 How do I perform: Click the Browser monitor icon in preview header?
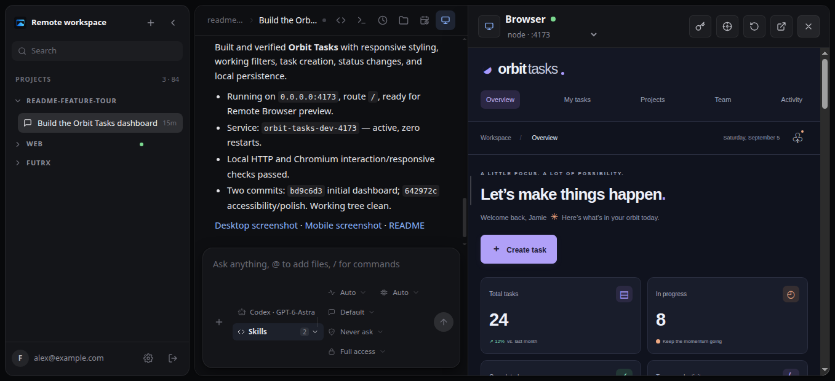point(489,26)
